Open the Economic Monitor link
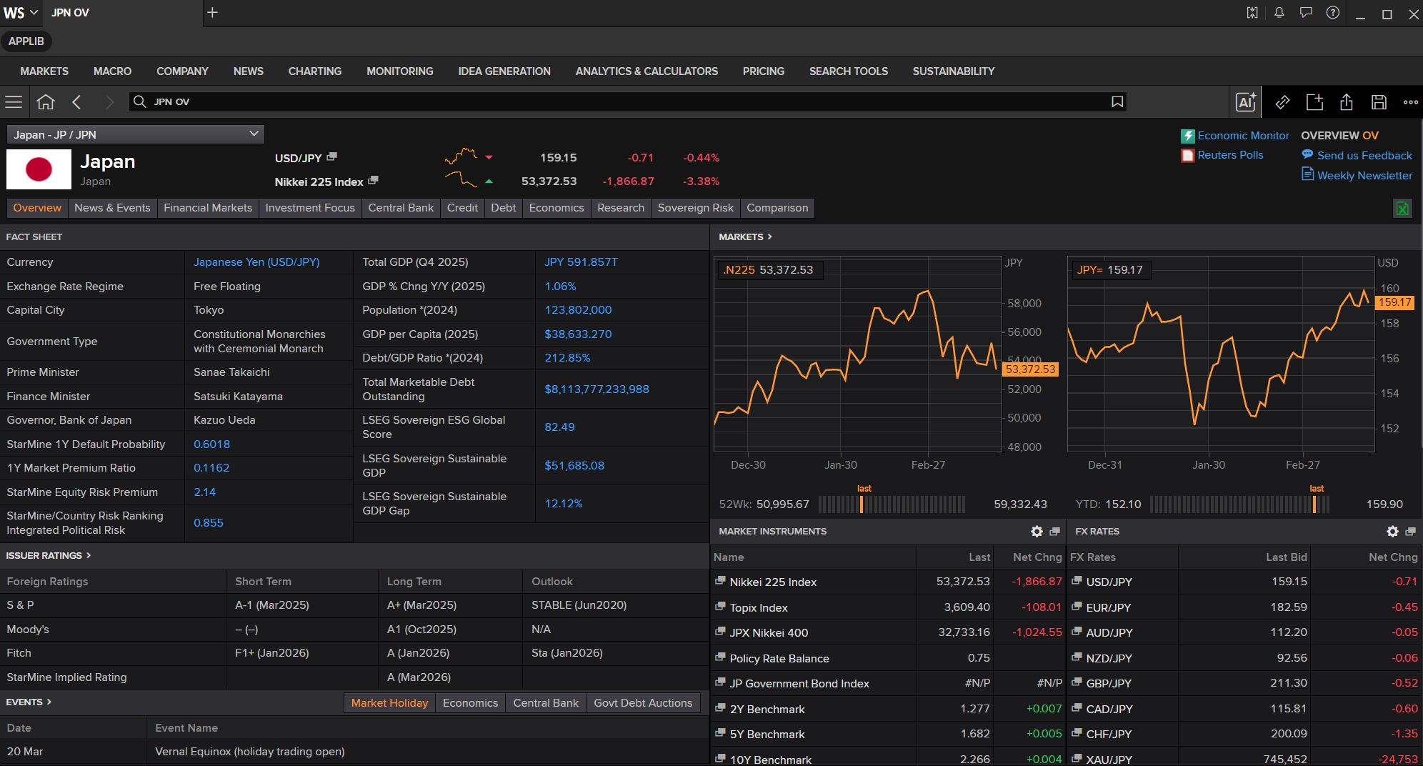The width and height of the screenshot is (1423, 766). (x=1243, y=136)
